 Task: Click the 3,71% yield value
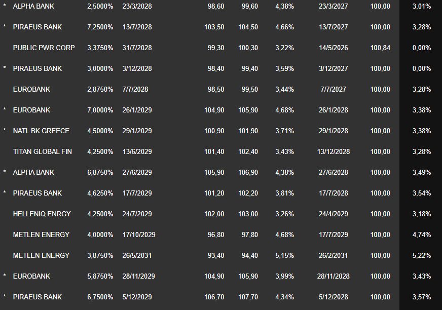click(285, 131)
